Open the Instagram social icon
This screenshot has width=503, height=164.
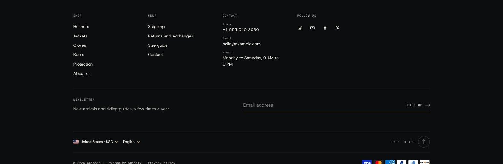click(300, 28)
